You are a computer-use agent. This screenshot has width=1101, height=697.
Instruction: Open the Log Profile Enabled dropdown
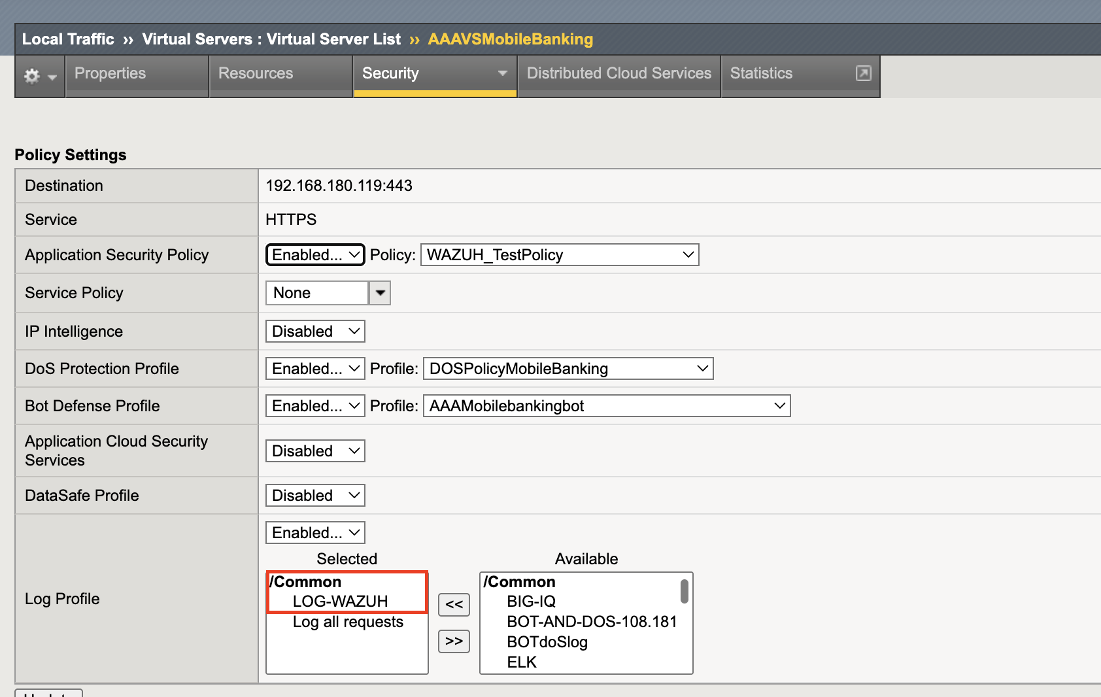(x=314, y=532)
